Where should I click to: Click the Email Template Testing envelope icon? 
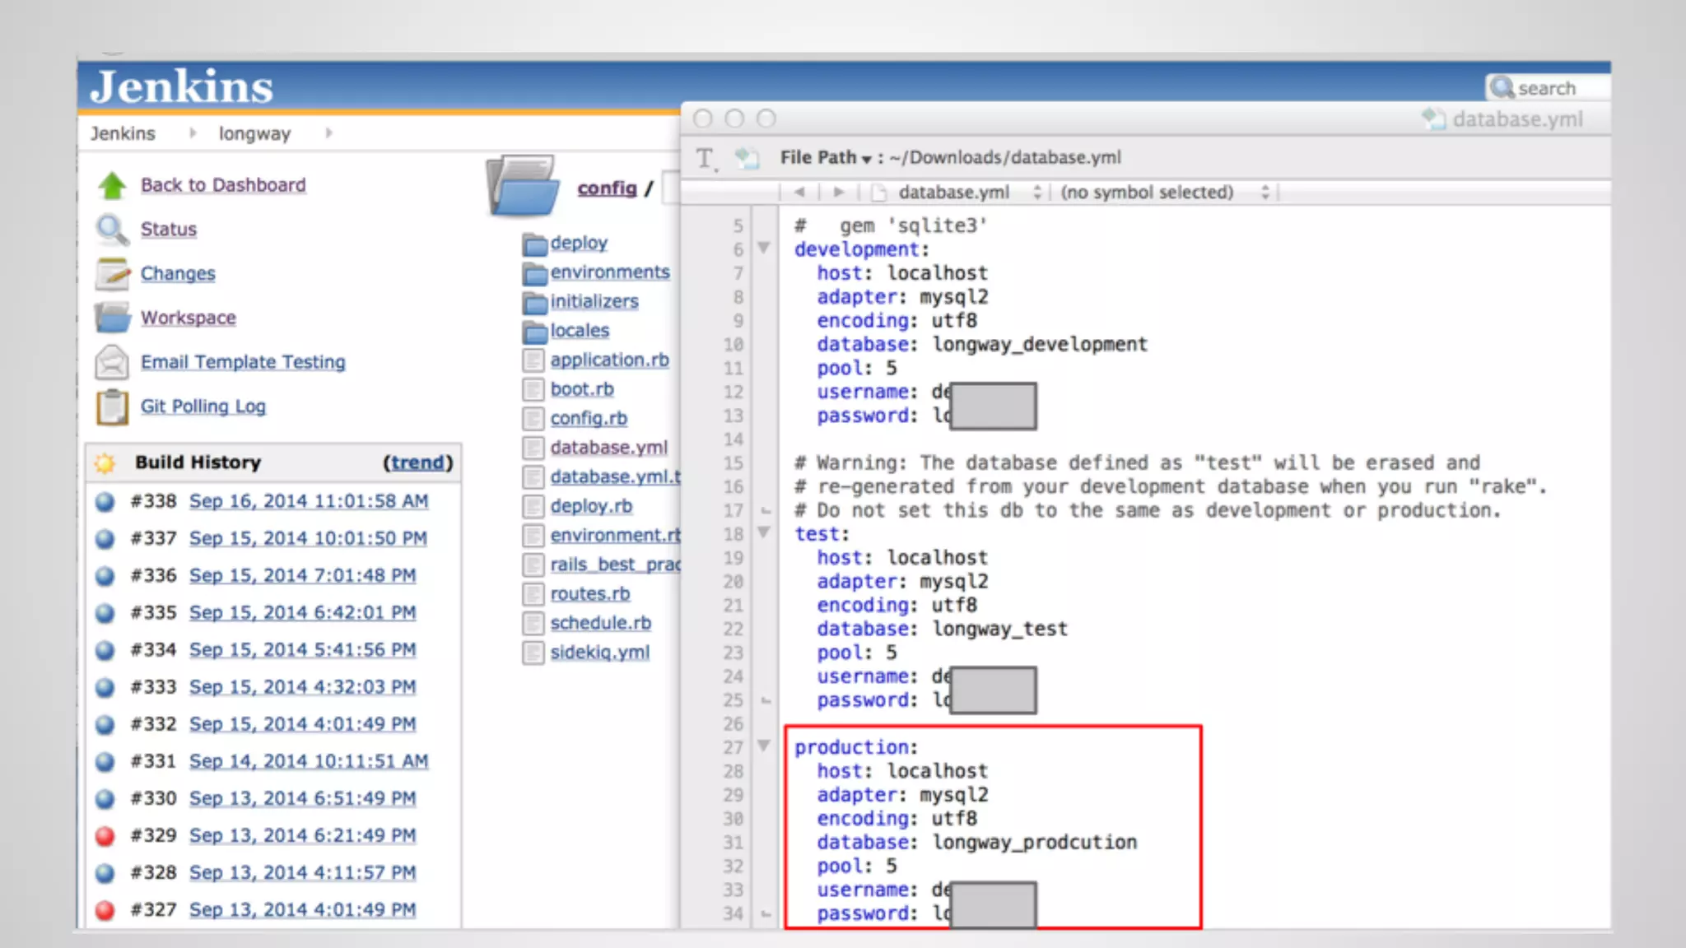[x=112, y=362]
